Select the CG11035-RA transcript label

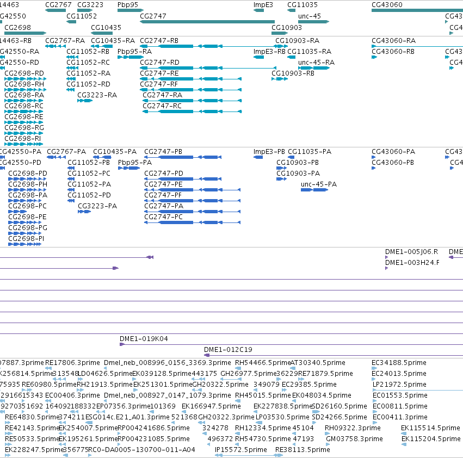pos(310,51)
